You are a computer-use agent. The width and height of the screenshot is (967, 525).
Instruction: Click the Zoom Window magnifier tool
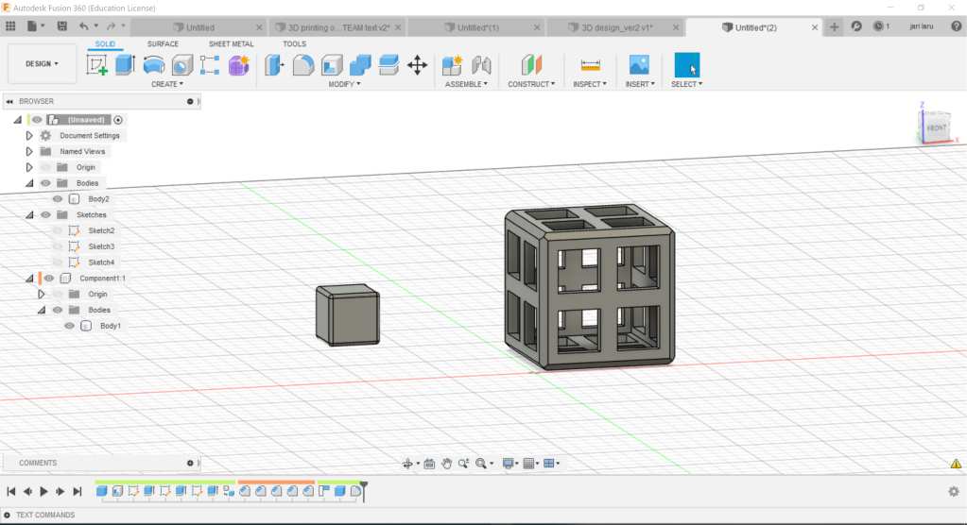coord(463,464)
